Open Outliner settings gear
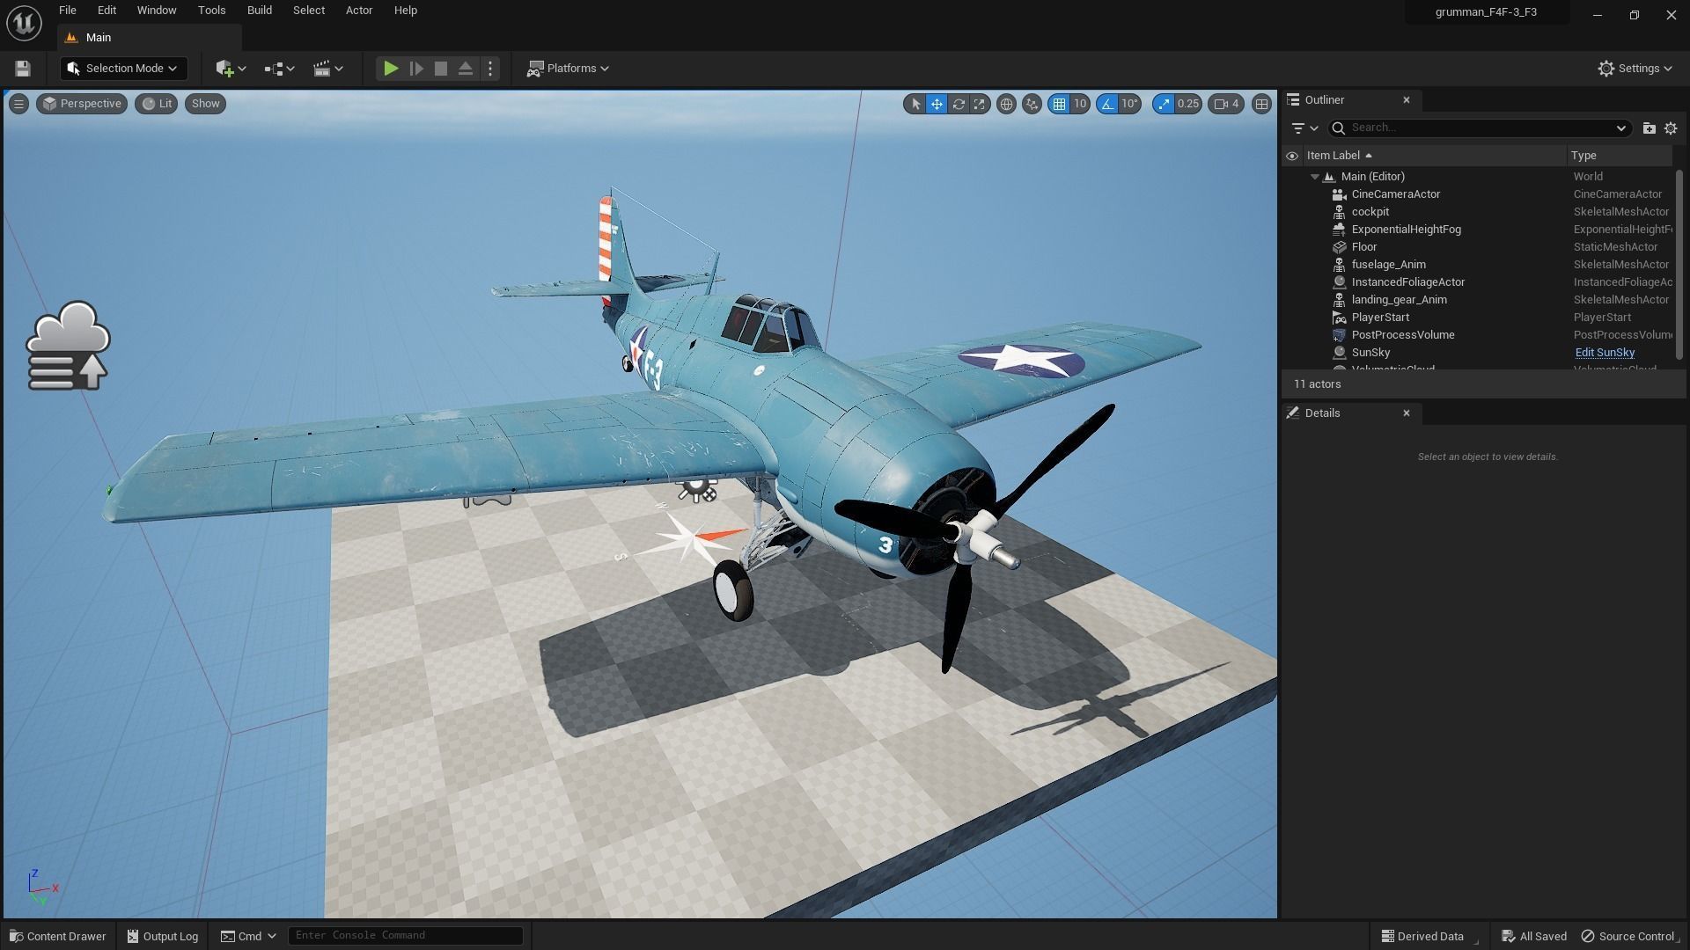The width and height of the screenshot is (1690, 950). (1671, 128)
